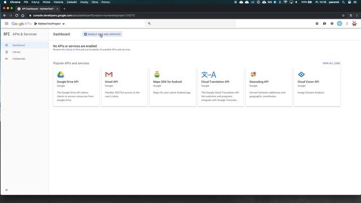Follow the Library link in the message

tap(69, 50)
